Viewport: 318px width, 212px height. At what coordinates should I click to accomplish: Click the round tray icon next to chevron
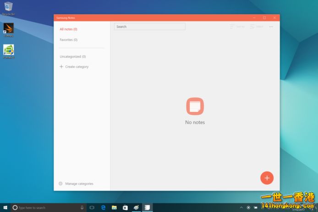pos(248,207)
